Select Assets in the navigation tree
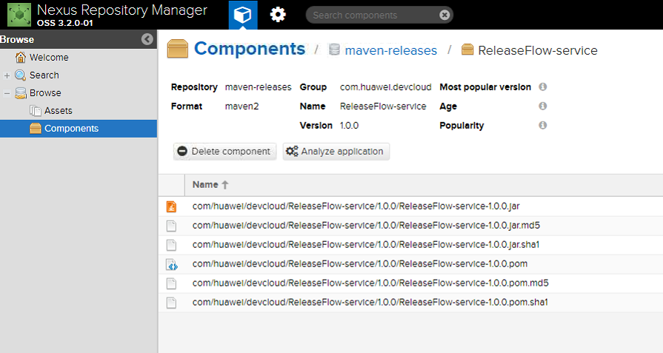 [x=58, y=111]
